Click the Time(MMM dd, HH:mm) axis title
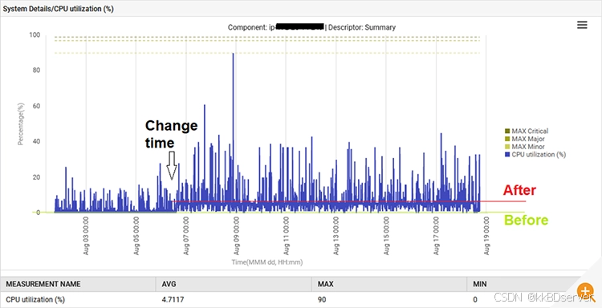This screenshot has width=602, height=308. click(x=266, y=262)
